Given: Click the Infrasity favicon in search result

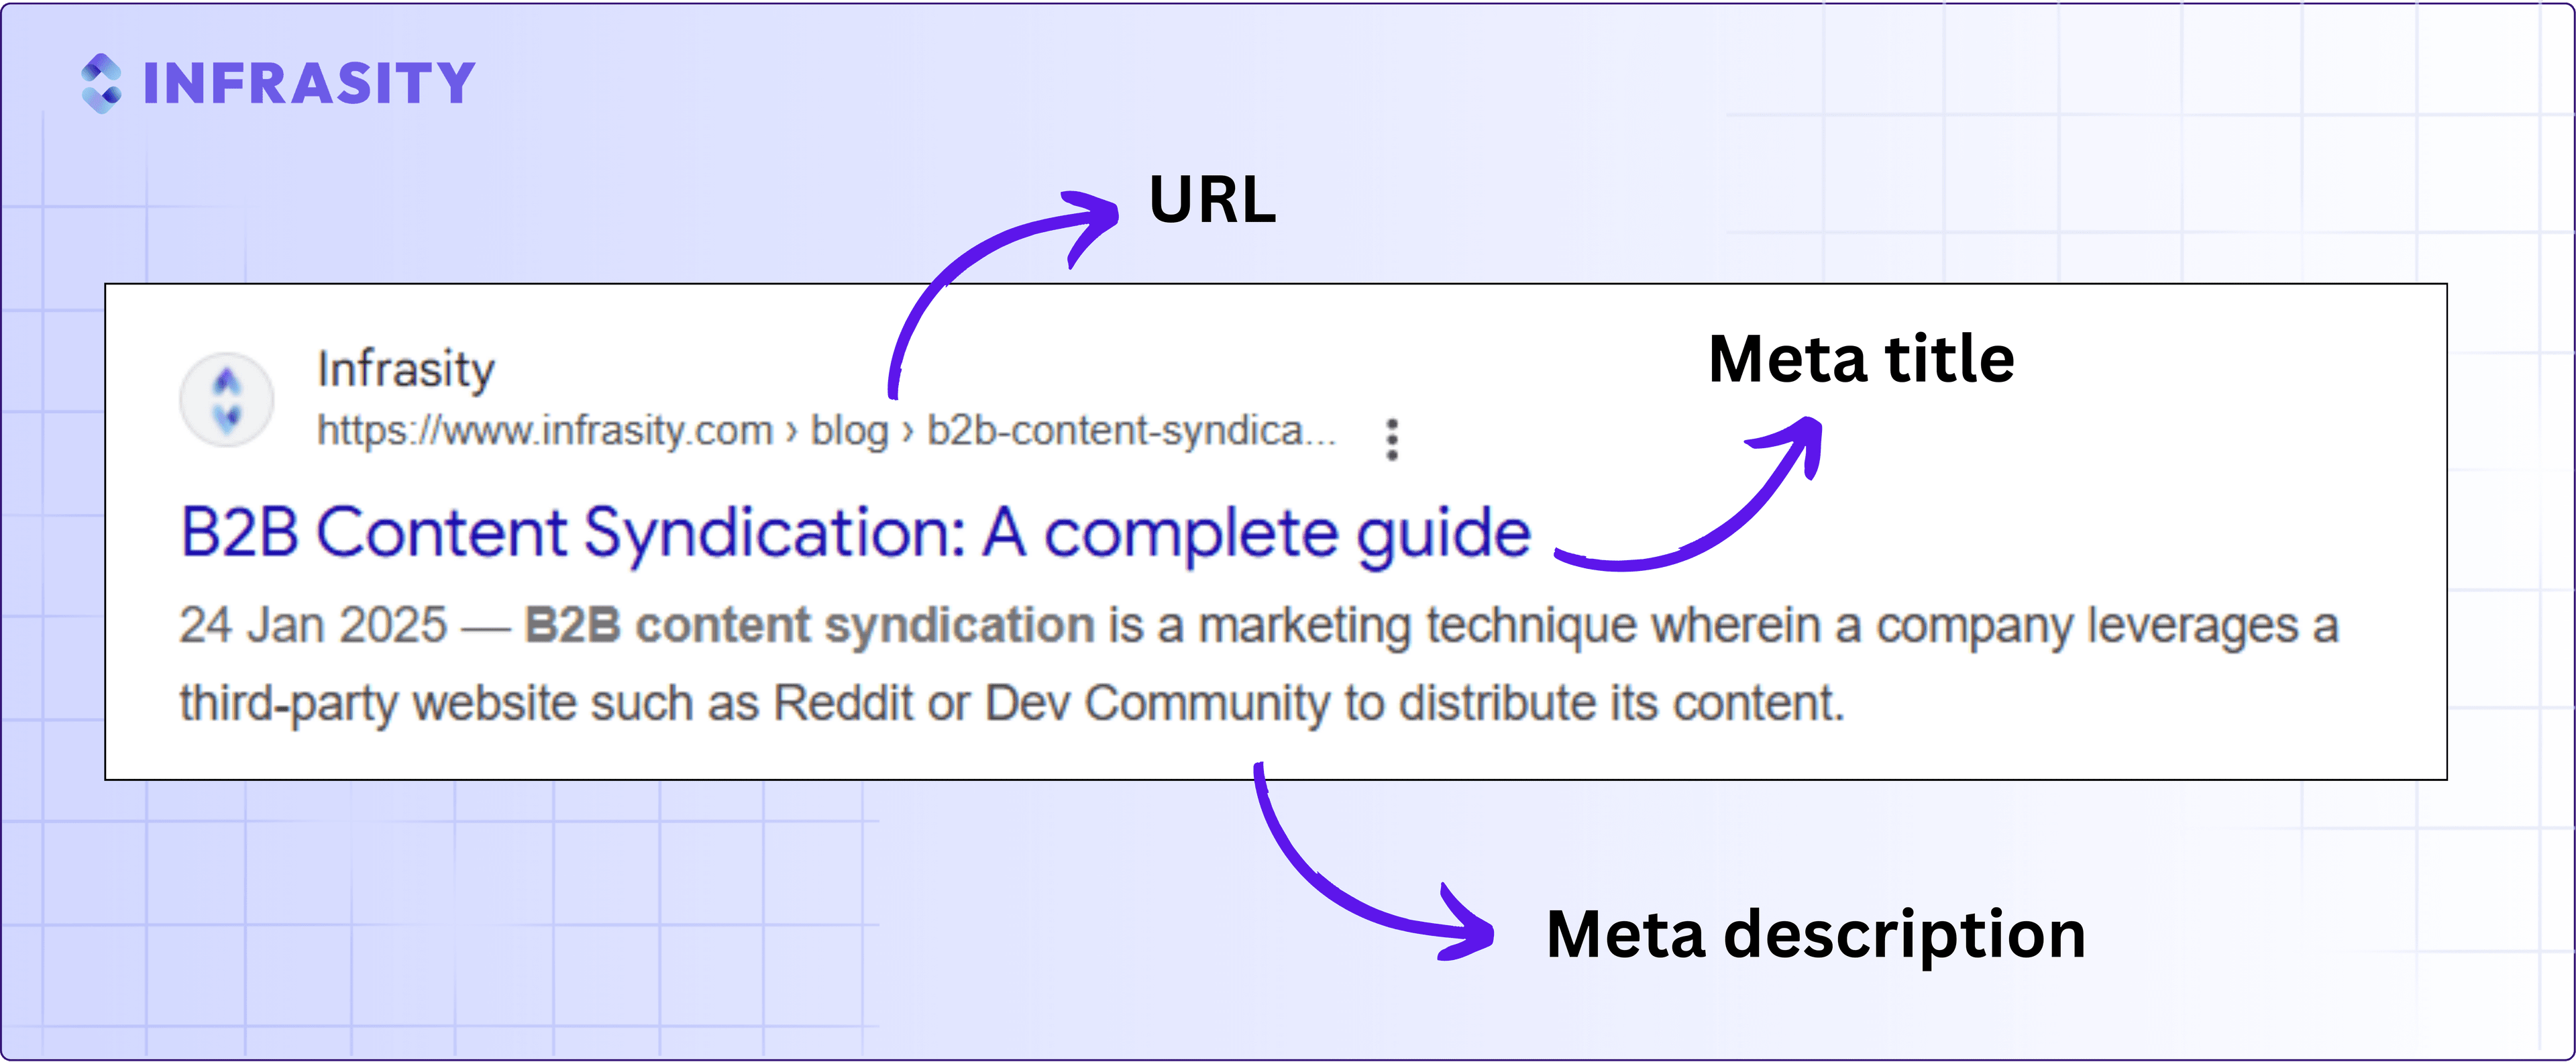Looking at the screenshot, I should pyautogui.click(x=226, y=399).
